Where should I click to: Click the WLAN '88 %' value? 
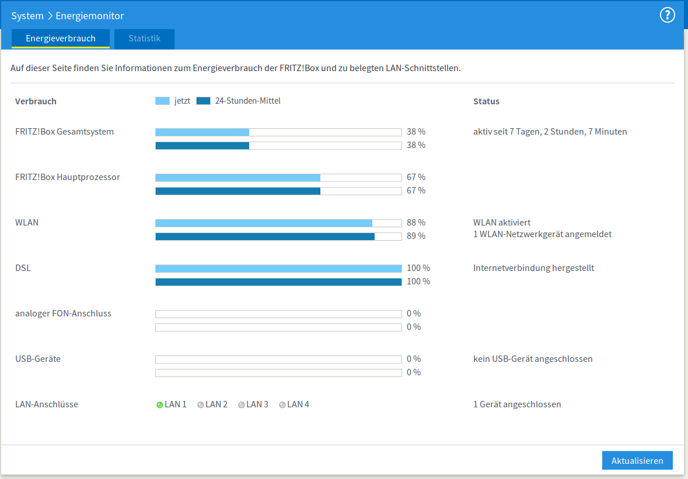click(x=416, y=222)
